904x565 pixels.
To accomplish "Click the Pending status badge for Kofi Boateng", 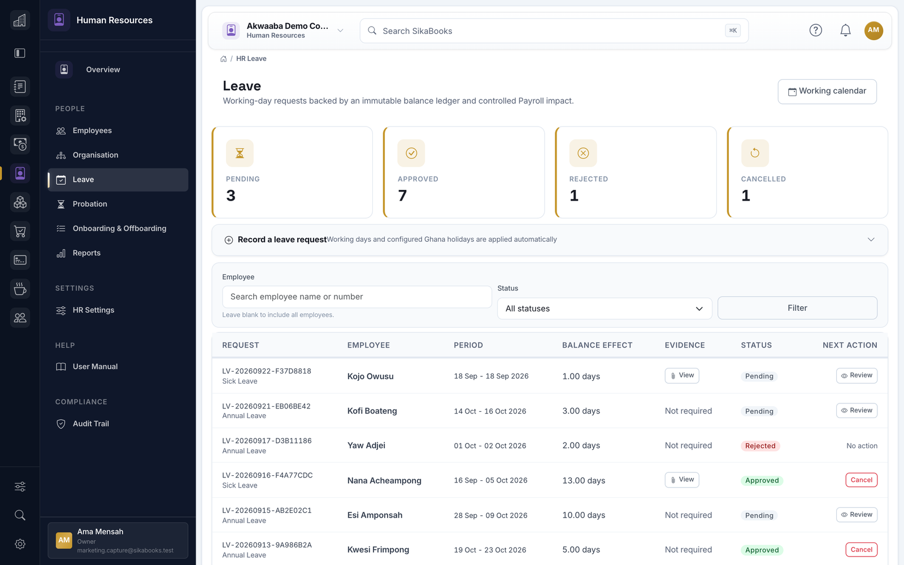I will tap(759, 411).
